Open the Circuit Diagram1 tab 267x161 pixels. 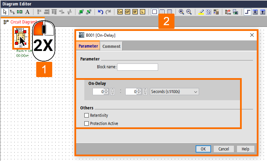pos(23,22)
